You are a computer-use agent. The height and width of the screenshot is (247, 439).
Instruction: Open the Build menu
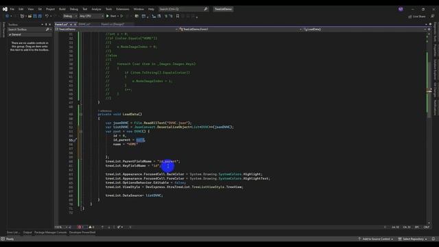pos(62,9)
